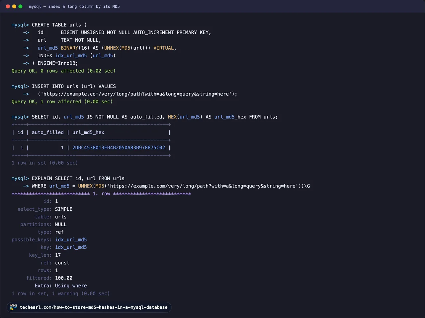Viewport: 425px width, 318px height.
Task: Click 'BIGINT UNSIGNED NOT NULL AUTO_INCREMENT PRIMARY KEY,'
Action: pyautogui.click(x=136, y=32)
